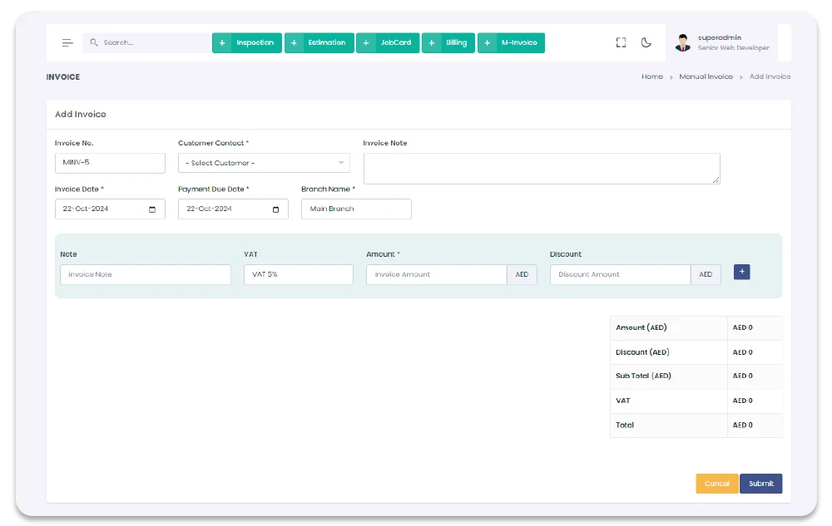
Task: Click the Billing shortcut button
Action: 448,42
